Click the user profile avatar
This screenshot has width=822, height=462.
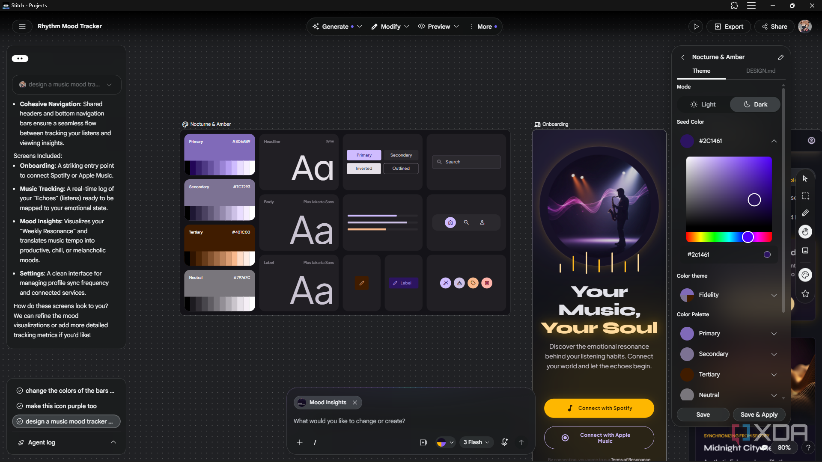[x=805, y=27]
